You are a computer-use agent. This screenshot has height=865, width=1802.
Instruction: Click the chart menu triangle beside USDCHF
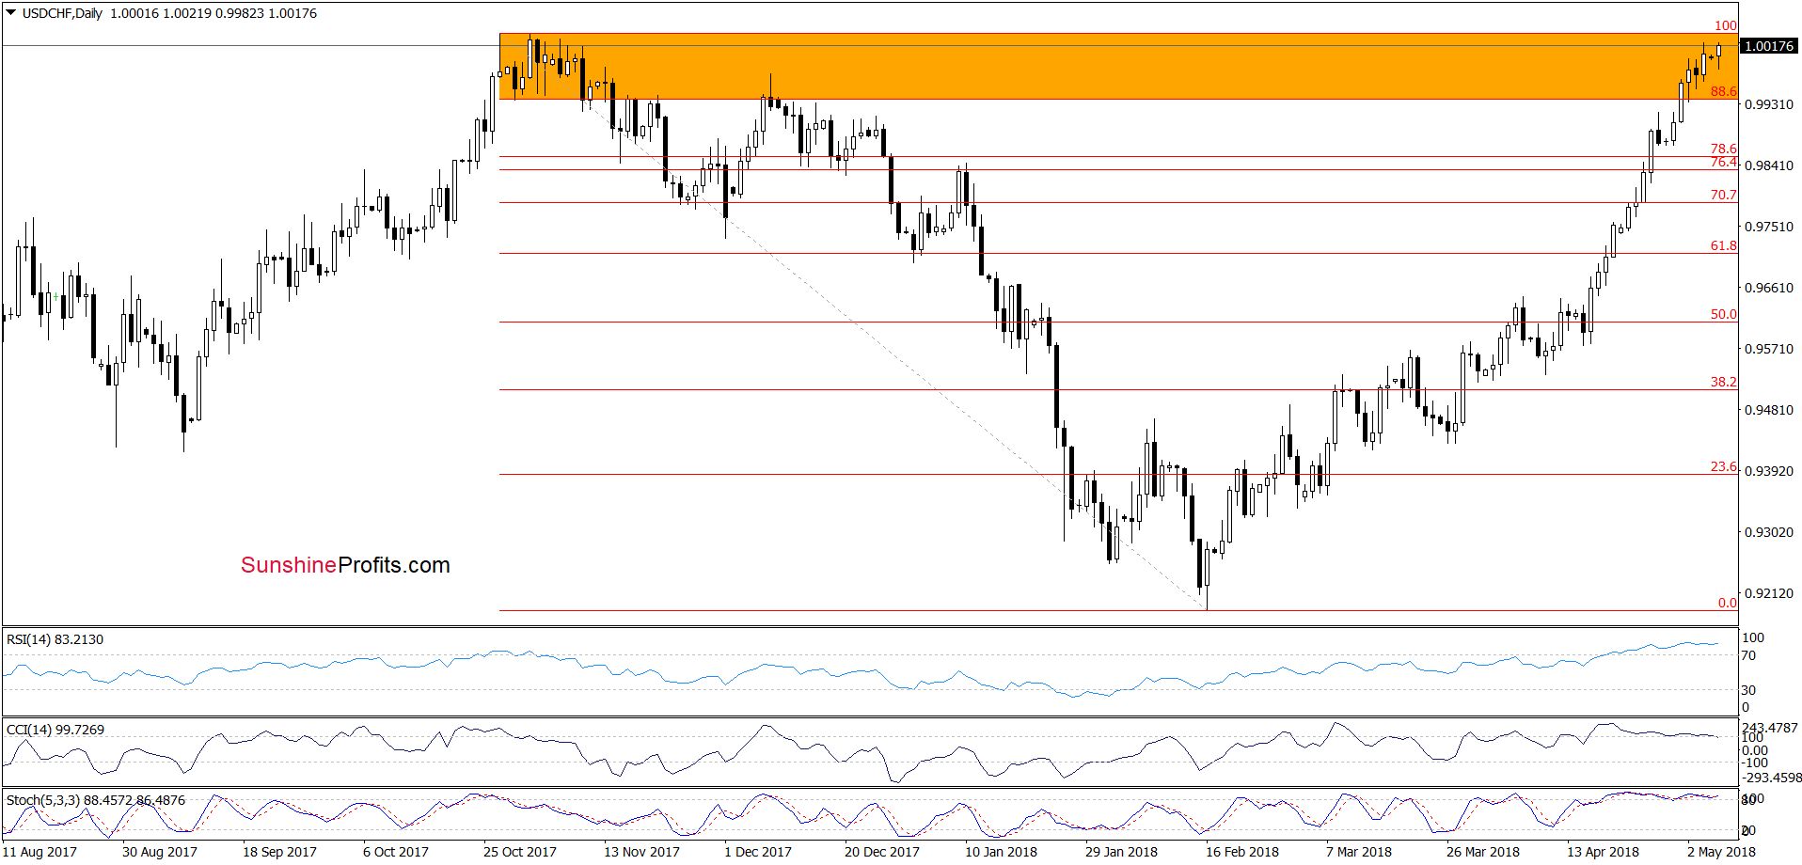point(11,13)
